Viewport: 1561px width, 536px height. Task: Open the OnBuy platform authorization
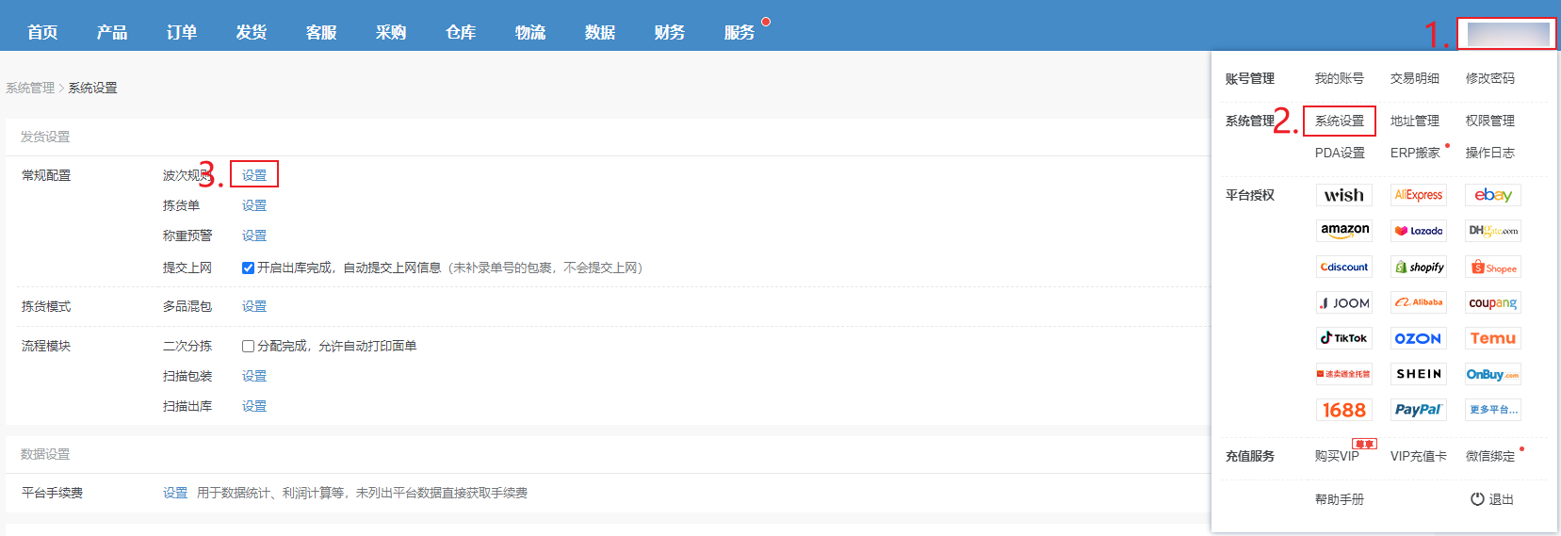(x=1493, y=374)
